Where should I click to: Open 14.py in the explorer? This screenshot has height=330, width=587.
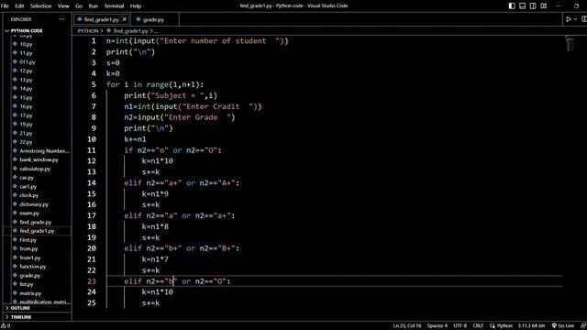click(x=26, y=89)
